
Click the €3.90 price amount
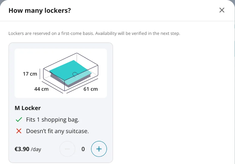[22, 149]
